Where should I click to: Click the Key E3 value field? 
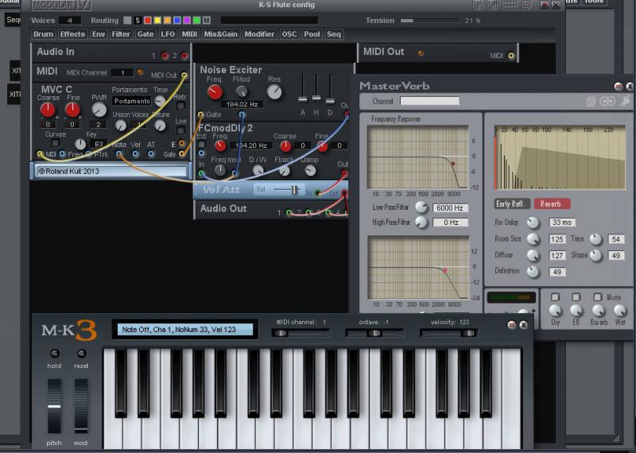click(x=99, y=144)
